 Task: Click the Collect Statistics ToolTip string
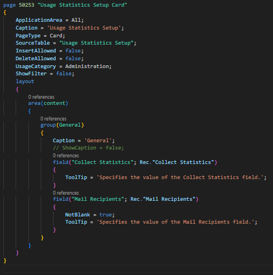tap(180, 177)
